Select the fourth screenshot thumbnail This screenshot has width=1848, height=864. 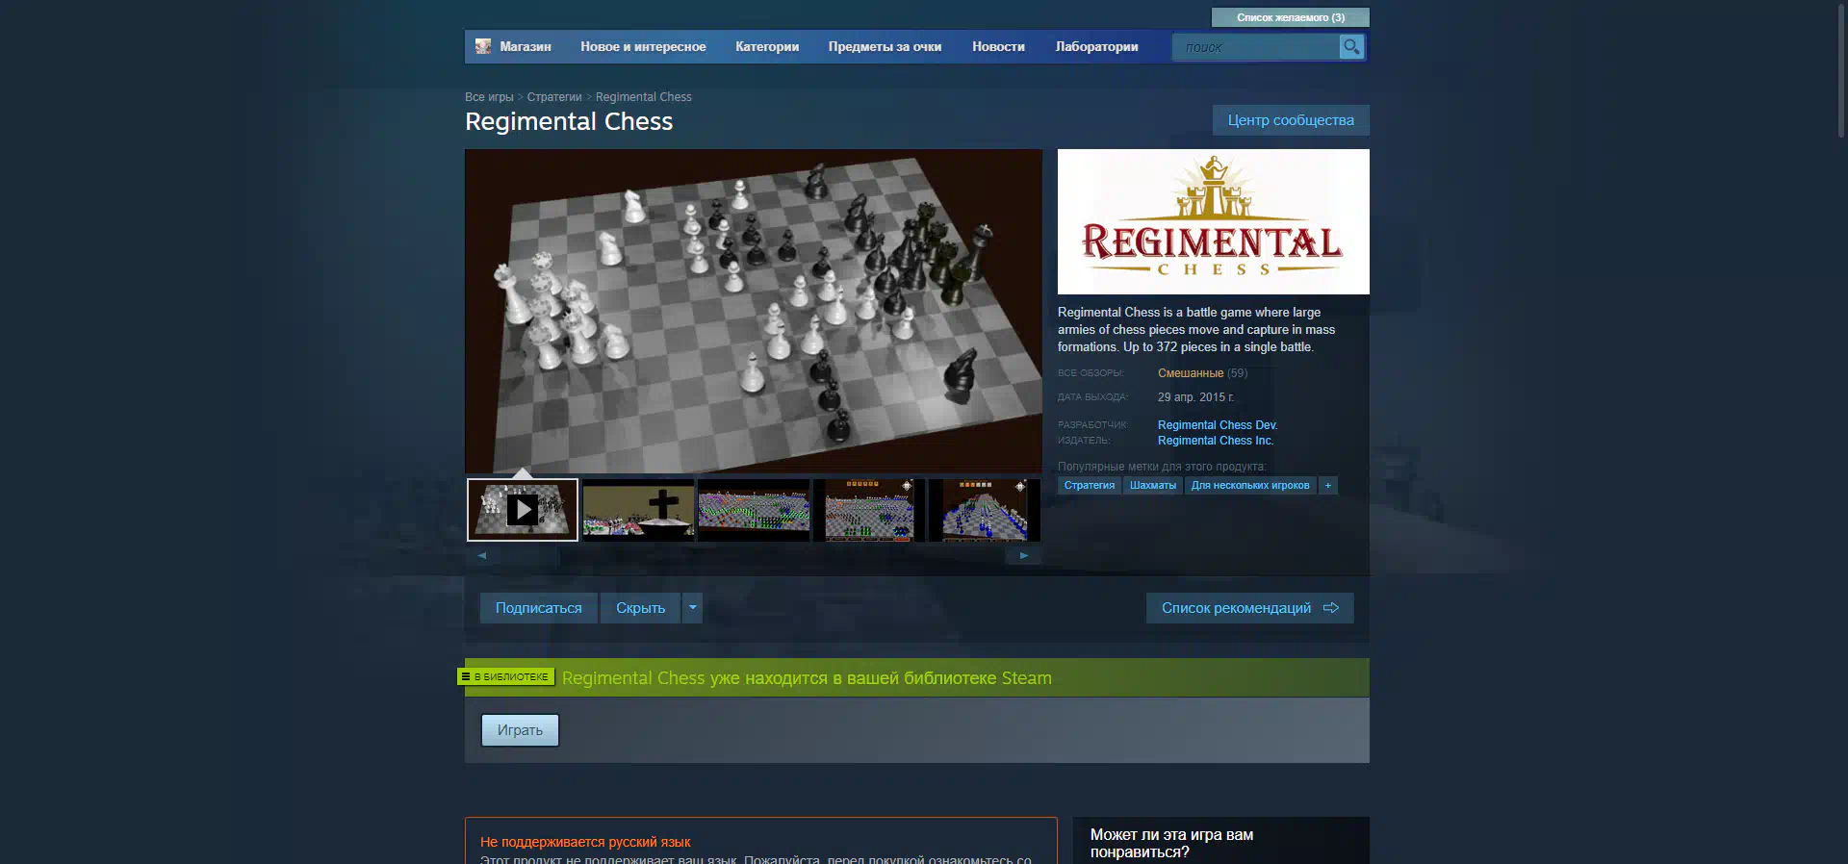click(869, 510)
